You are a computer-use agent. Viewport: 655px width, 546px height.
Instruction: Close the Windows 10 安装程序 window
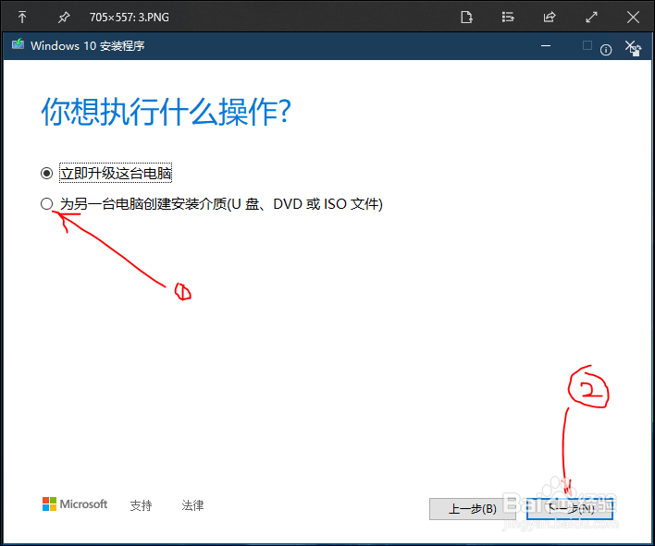630,45
